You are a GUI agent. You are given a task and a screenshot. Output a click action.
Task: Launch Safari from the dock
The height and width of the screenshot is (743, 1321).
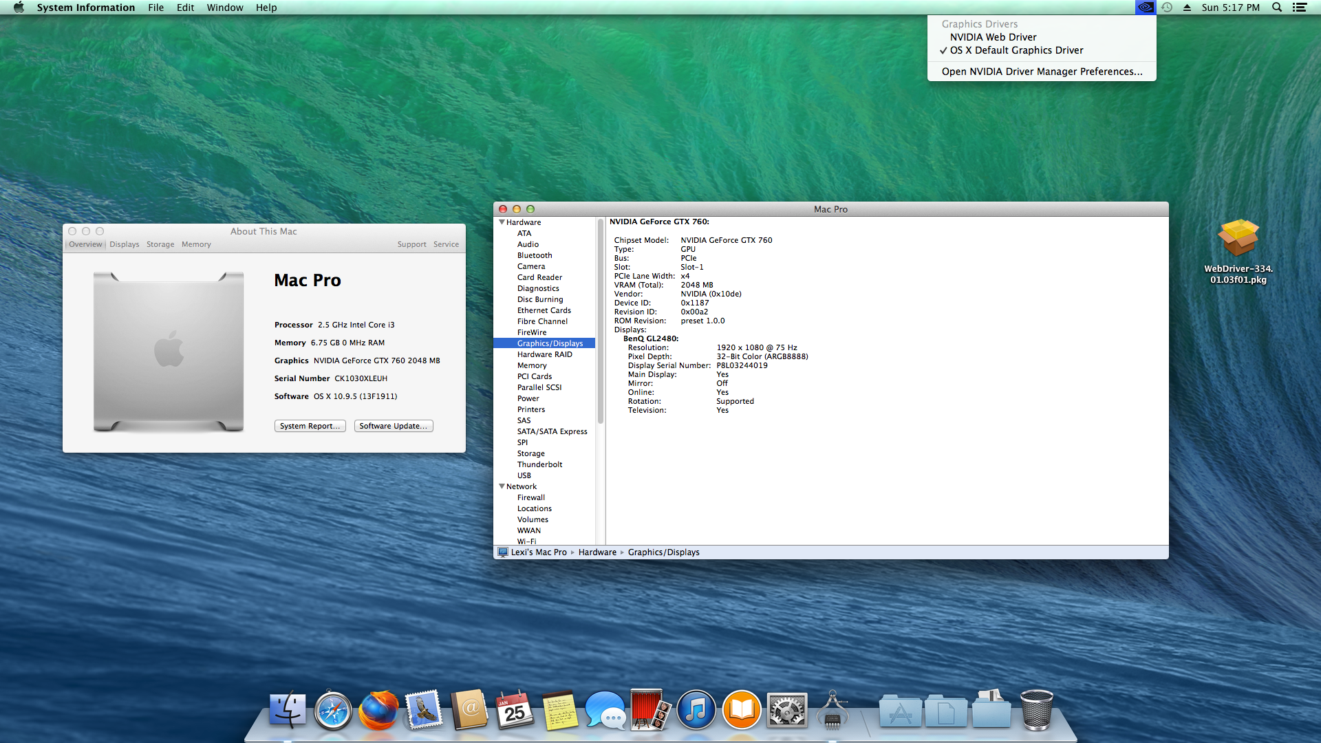pyautogui.click(x=333, y=710)
